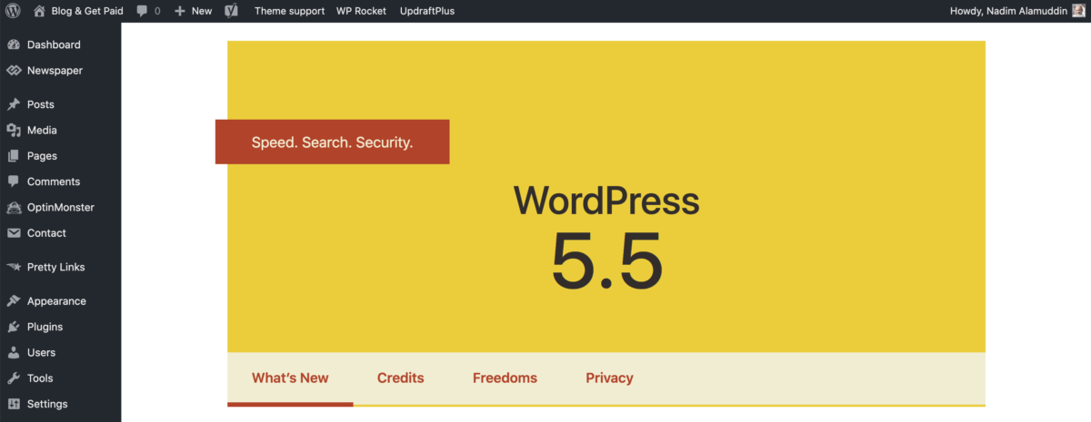Open WP Rocket admin bar menu

361,11
